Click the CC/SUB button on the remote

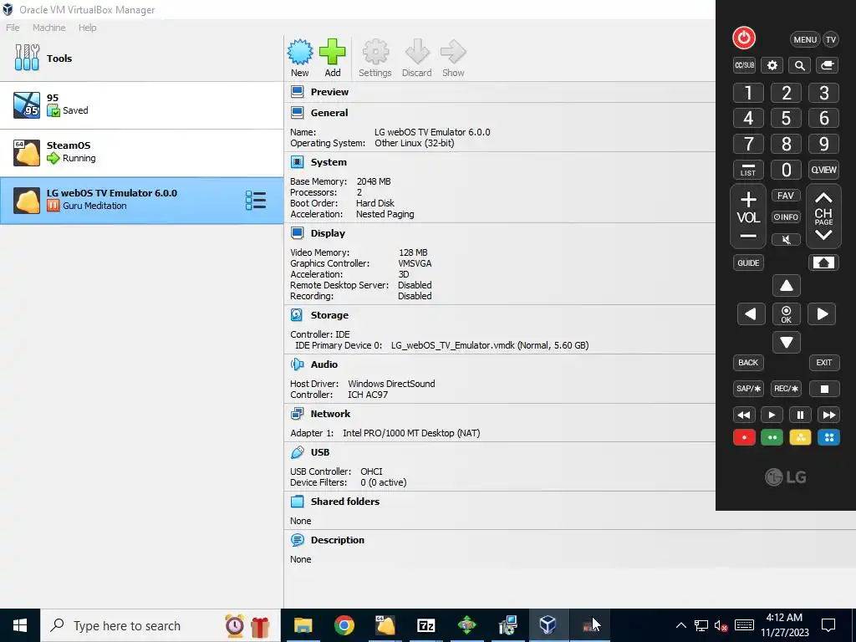click(x=744, y=65)
